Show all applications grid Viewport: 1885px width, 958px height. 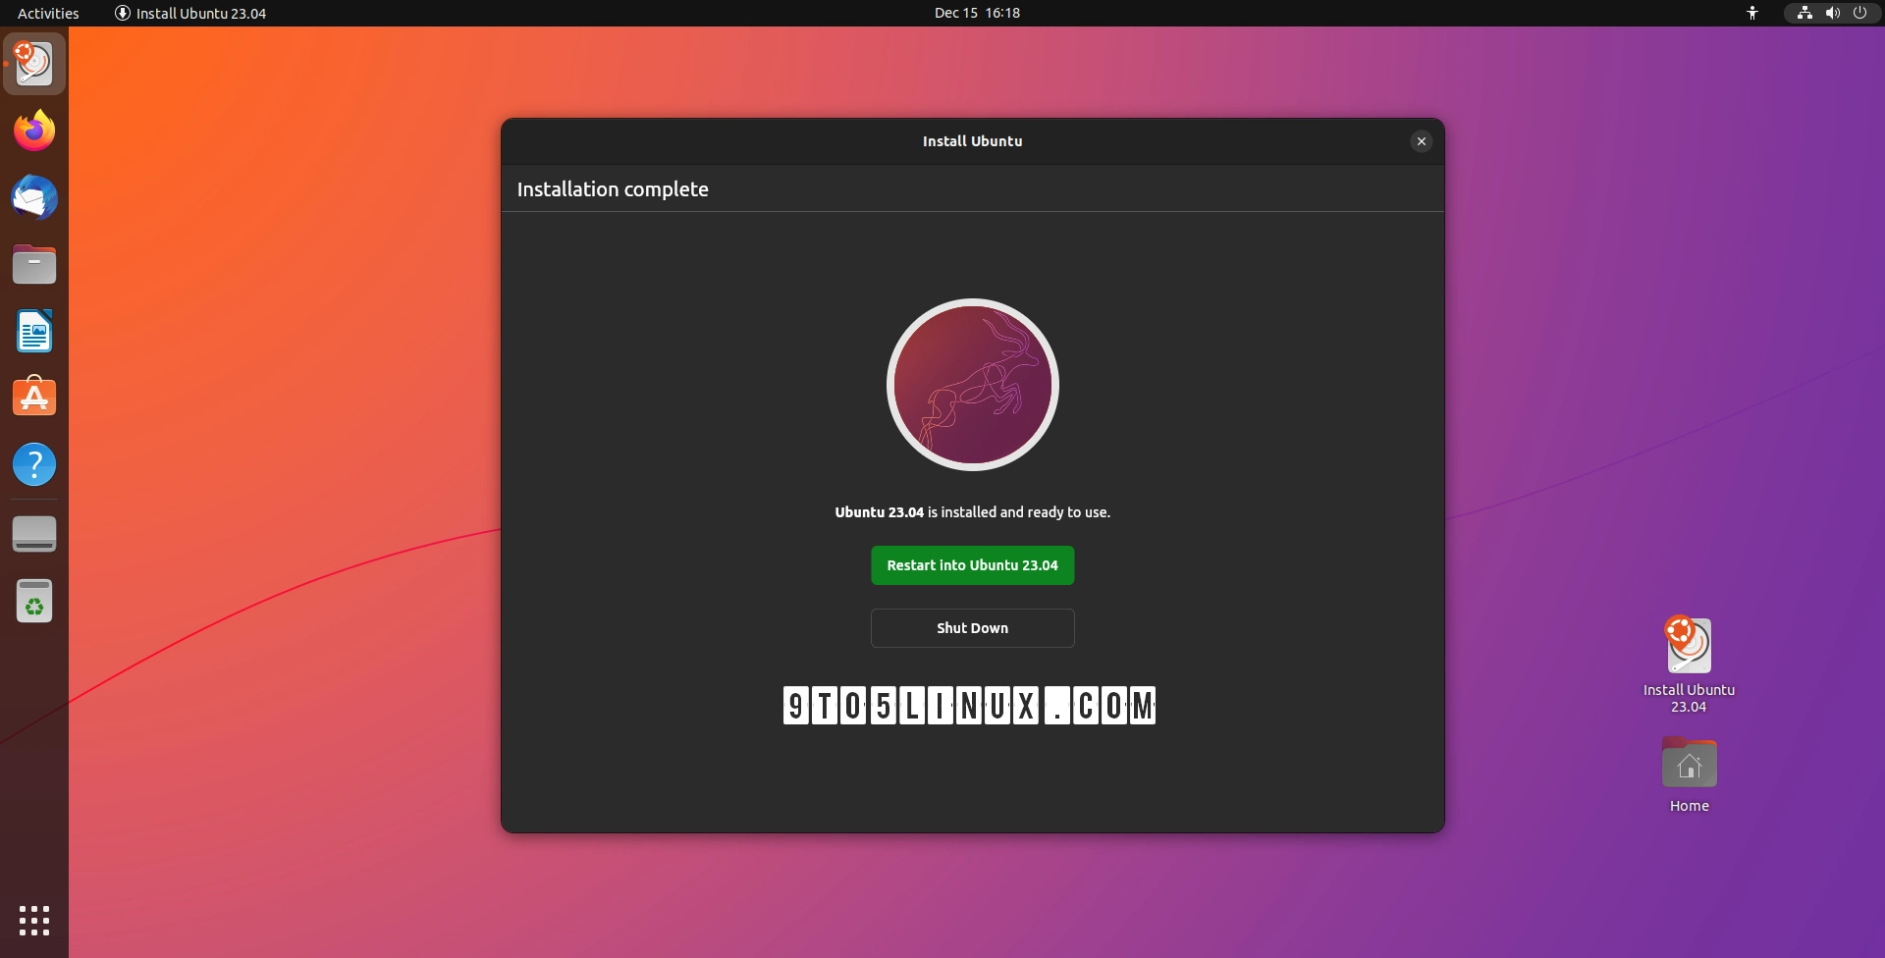(34, 921)
